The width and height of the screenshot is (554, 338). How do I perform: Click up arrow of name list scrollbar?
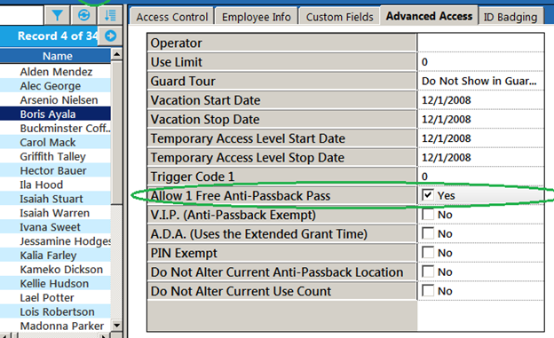pyautogui.click(x=116, y=54)
